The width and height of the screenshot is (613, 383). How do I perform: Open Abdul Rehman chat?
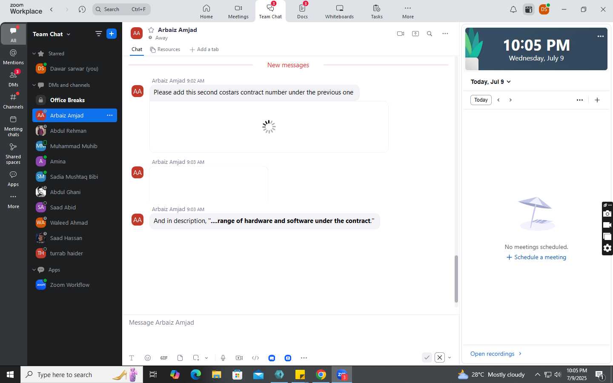(x=74, y=131)
